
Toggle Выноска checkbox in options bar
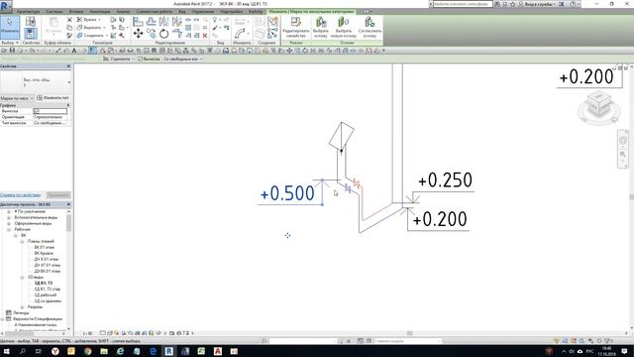[x=141, y=59]
